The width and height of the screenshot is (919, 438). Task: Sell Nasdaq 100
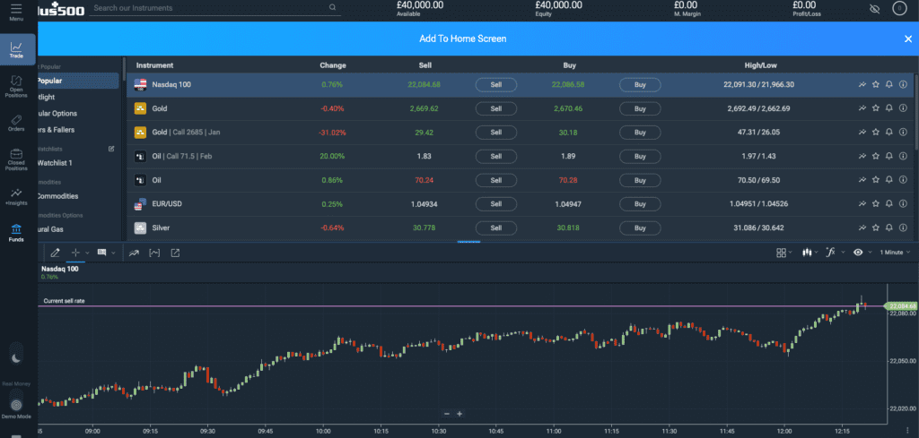point(495,85)
